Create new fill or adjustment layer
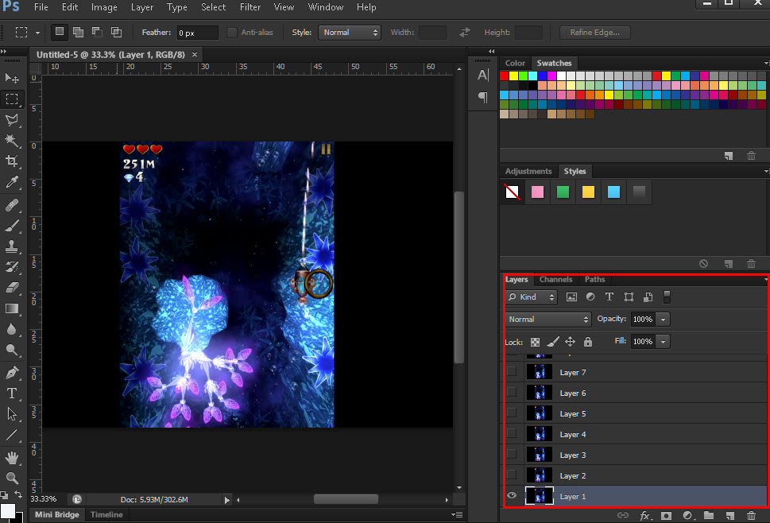770x523 pixels. click(x=688, y=515)
